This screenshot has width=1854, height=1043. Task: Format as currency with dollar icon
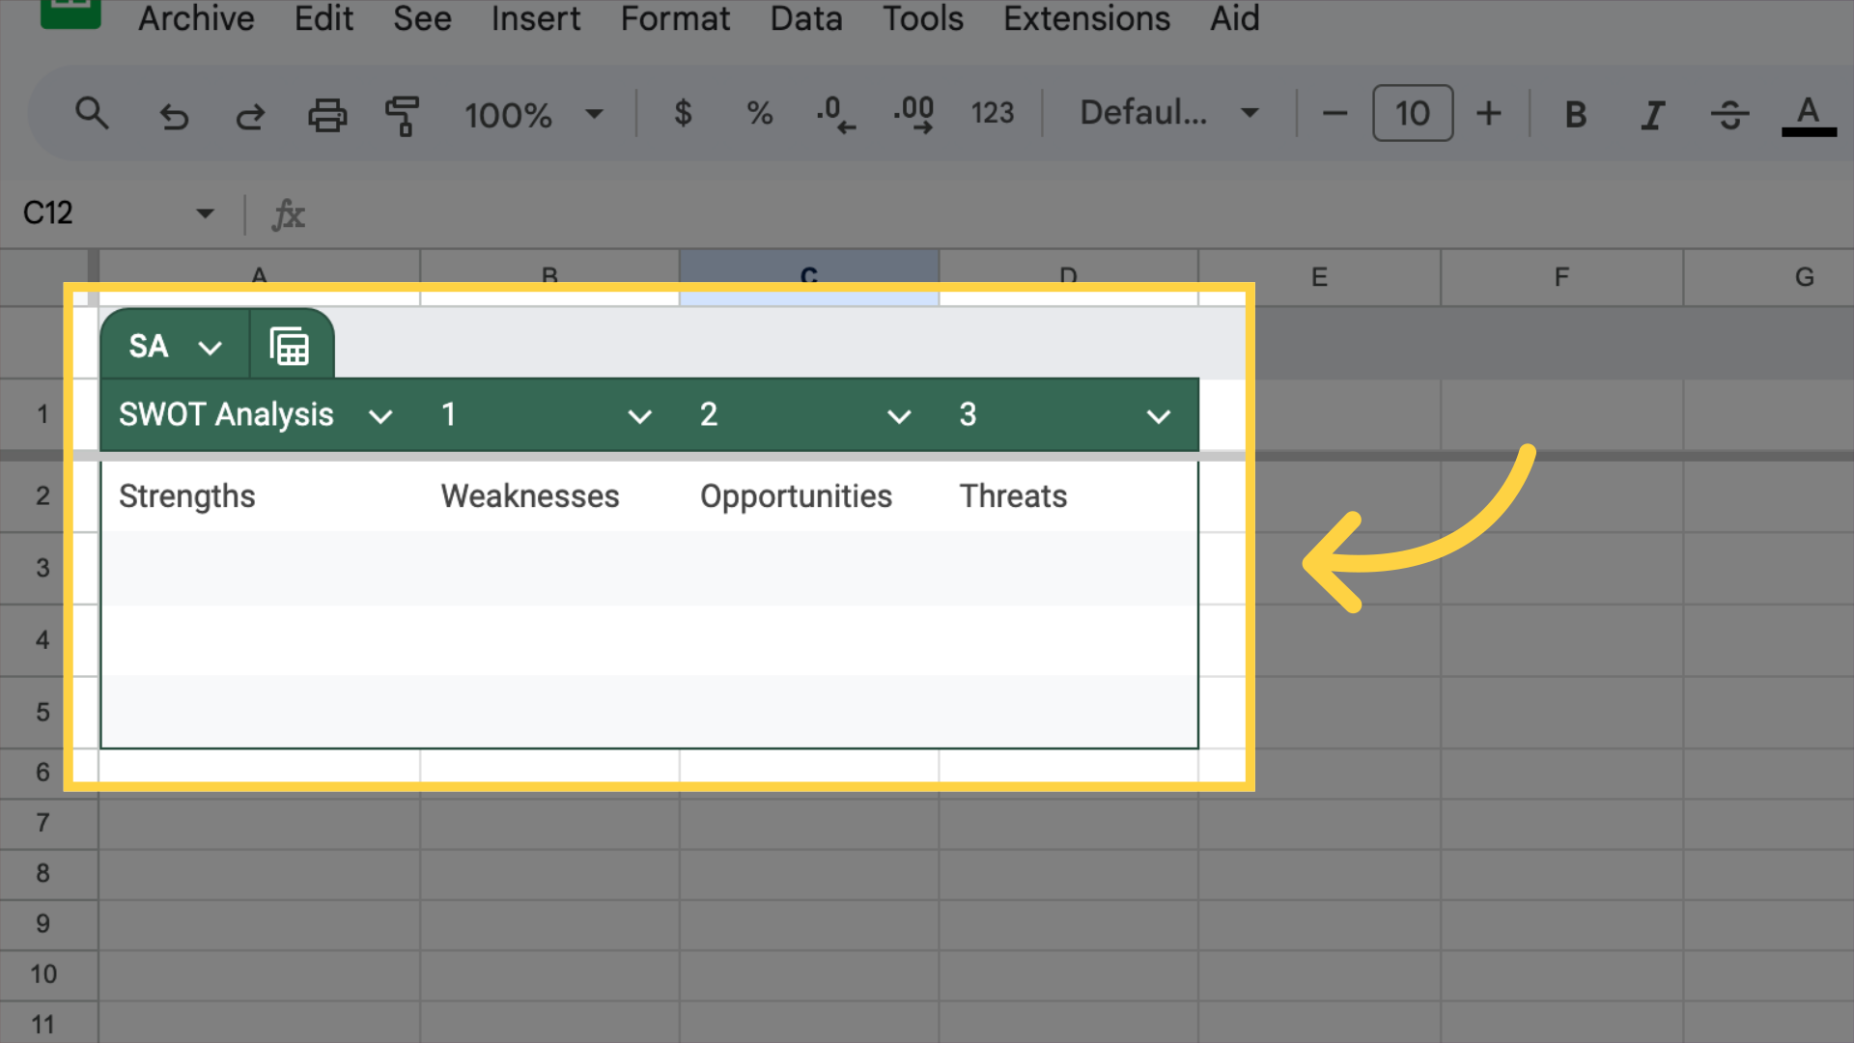point(683,113)
